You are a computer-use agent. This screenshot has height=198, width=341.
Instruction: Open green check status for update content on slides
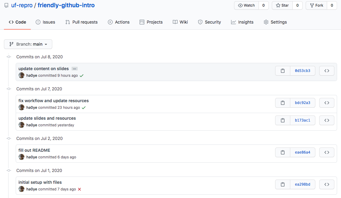click(x=82, y=76)
